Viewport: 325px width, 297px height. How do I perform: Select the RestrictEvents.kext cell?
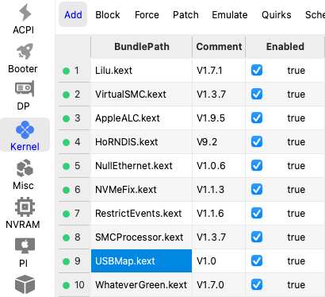click(x=142, y=214)
